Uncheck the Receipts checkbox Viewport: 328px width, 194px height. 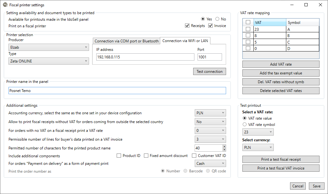click(187, 26)
